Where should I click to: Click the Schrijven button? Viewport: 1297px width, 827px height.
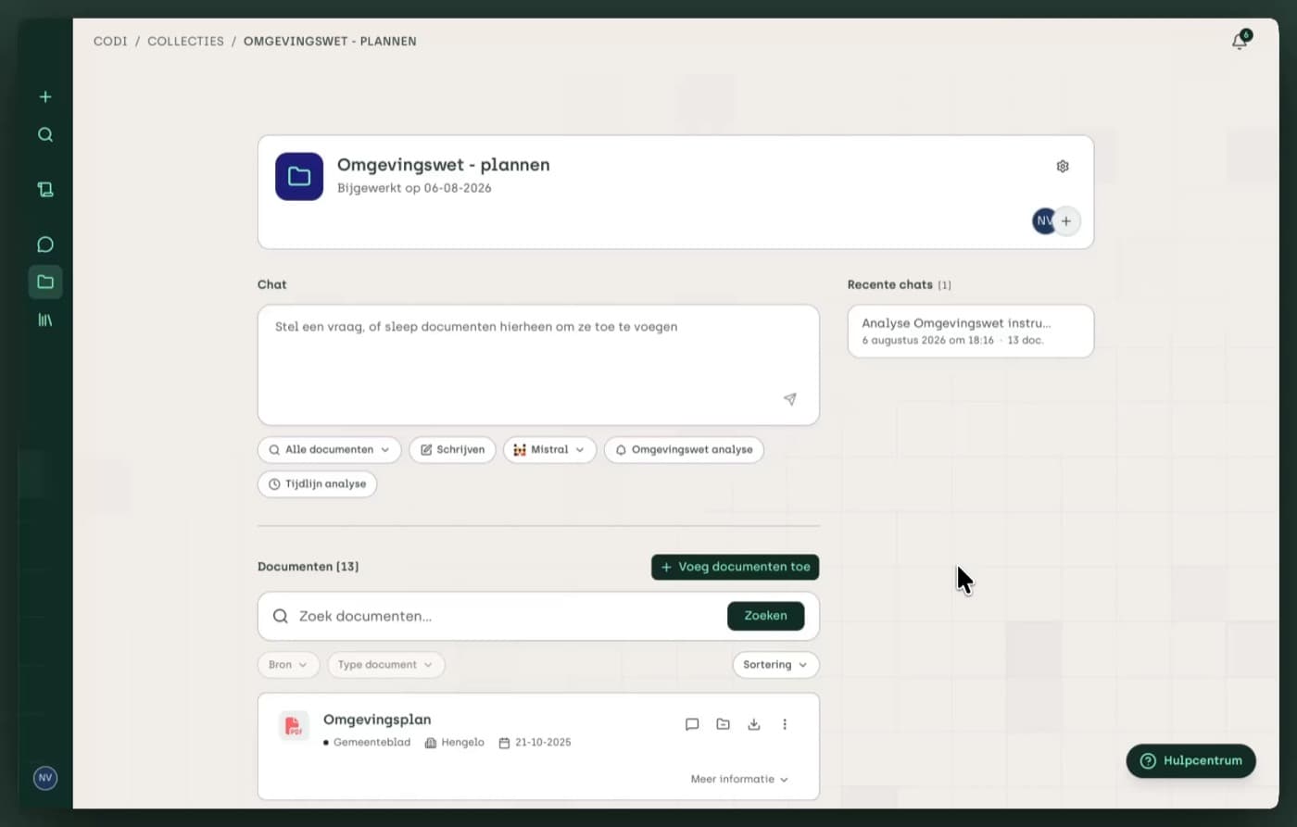click(x=452, y=450)
